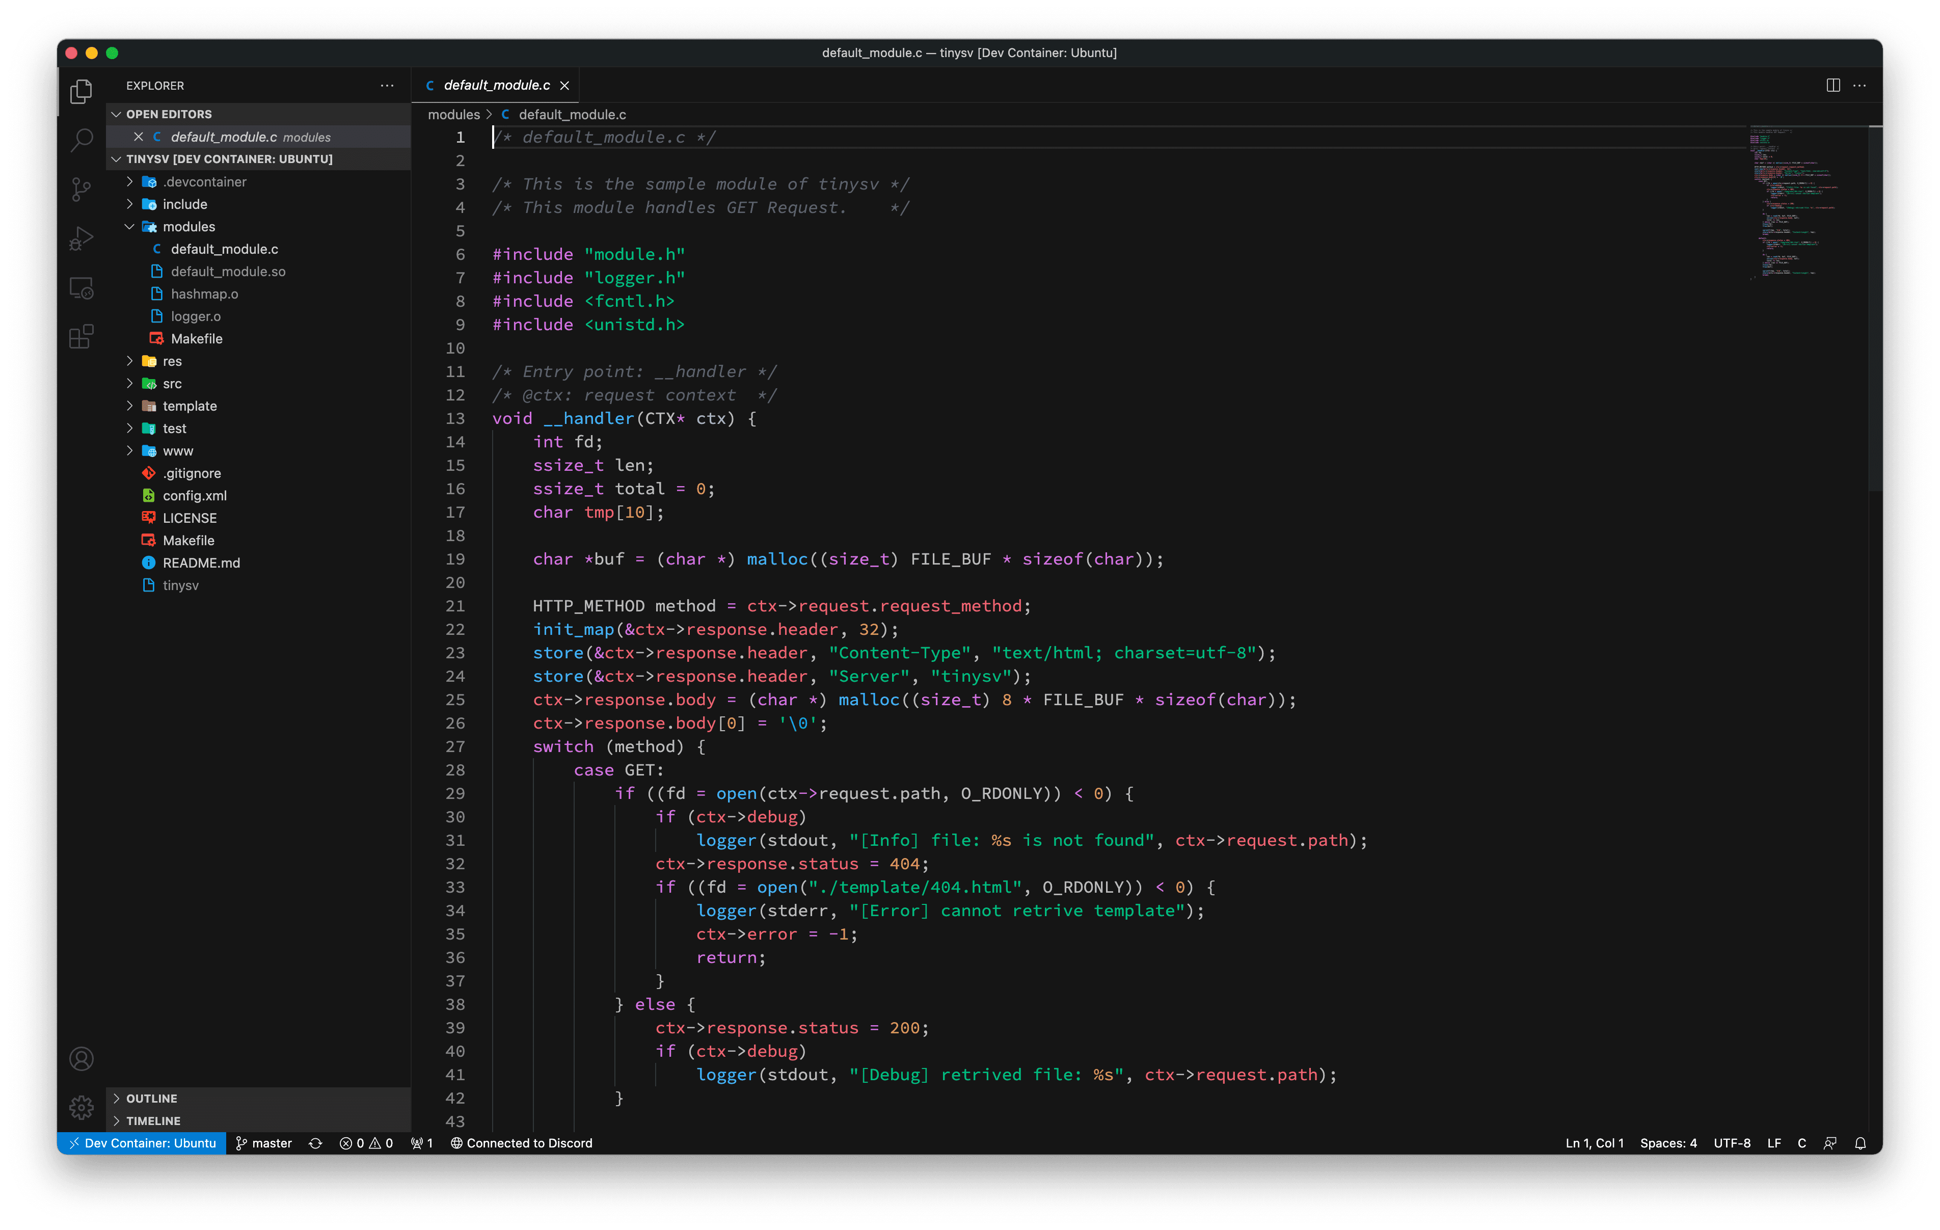Expand the res folder
This screenshot has width=1940, height=1230.
pyautogui.click(x=259, y=361)
